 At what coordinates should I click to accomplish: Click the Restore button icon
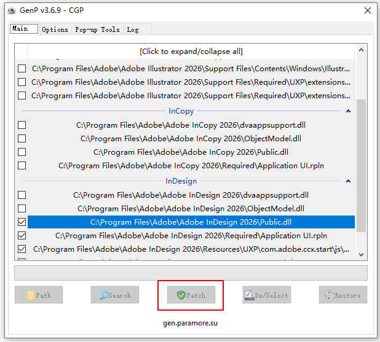329,295
